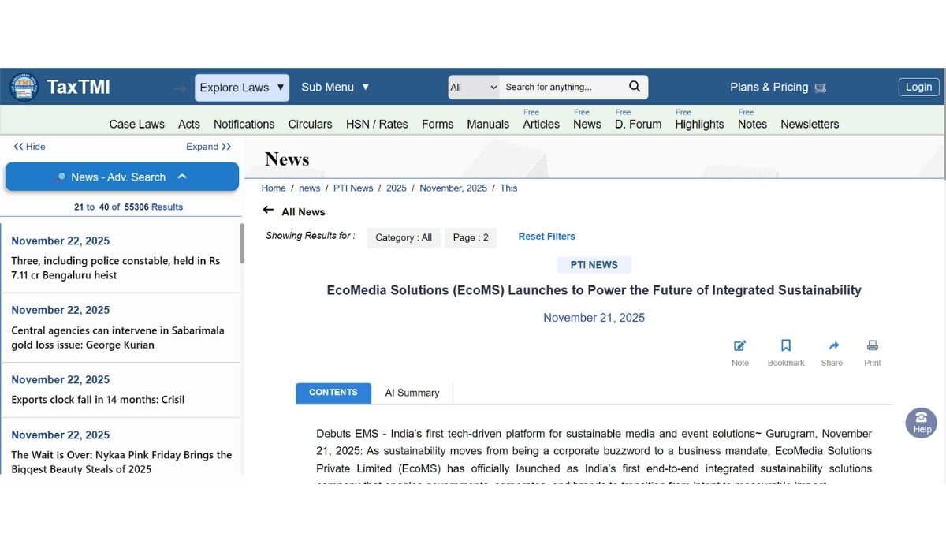Open Case Laws in the navigation menu
This screenshot has height=552, width=946.
pos(136,124)
